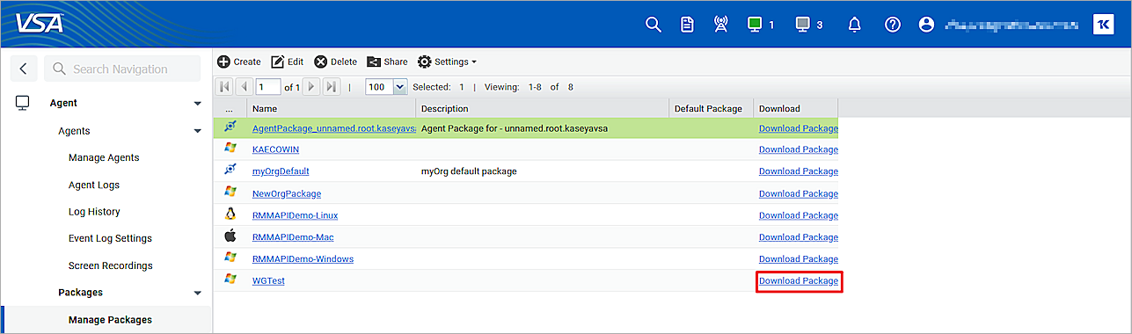
Task: Collapse the navigation with the back chevron
Action: click(23, 68)
